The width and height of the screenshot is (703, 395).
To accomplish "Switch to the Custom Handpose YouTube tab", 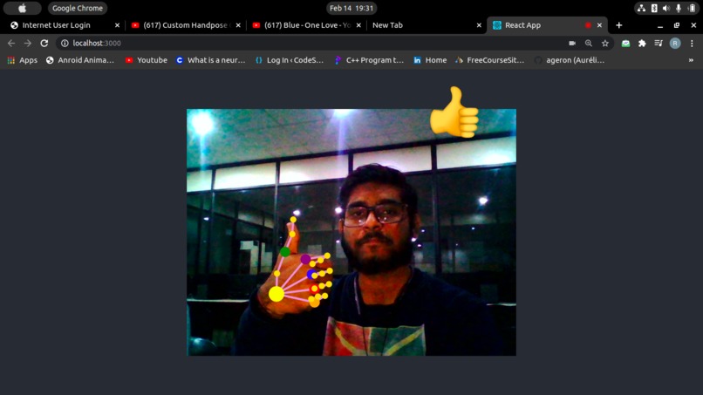I will click(185, 25).
